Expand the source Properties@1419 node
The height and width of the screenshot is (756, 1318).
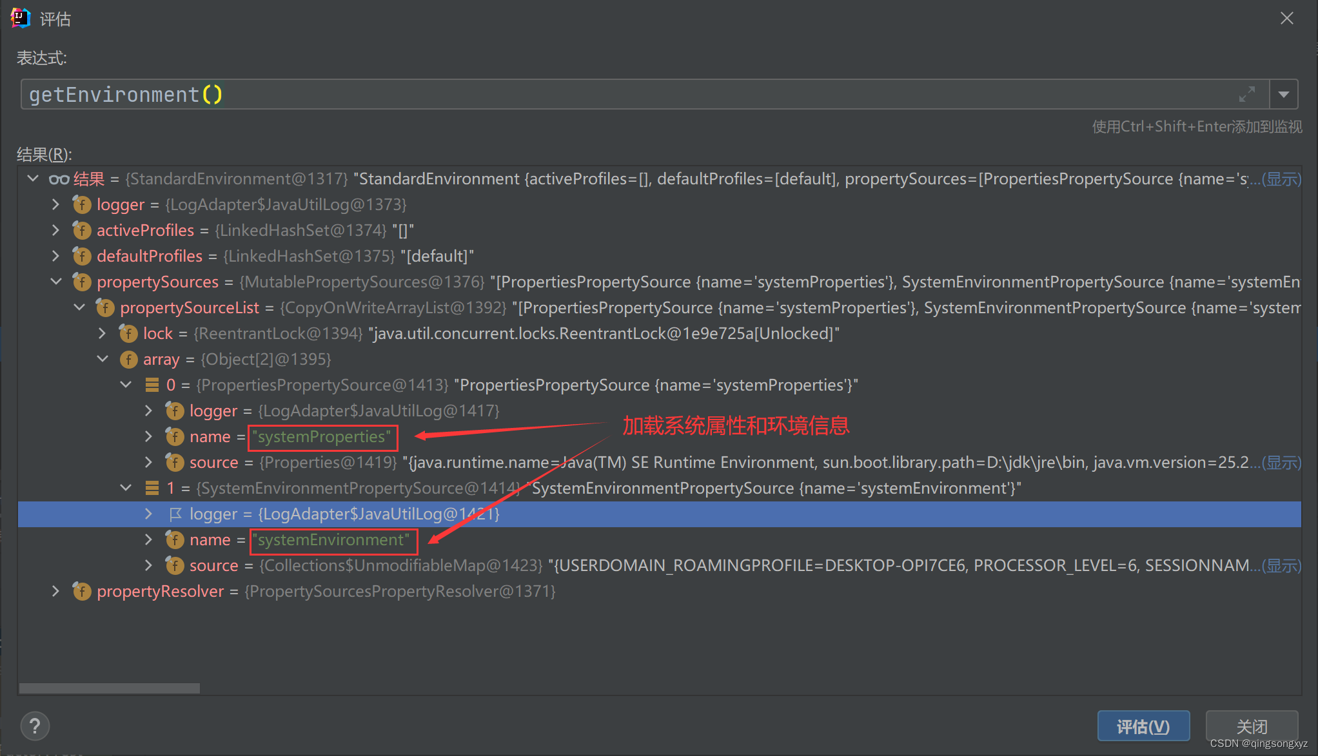point(149,462)
